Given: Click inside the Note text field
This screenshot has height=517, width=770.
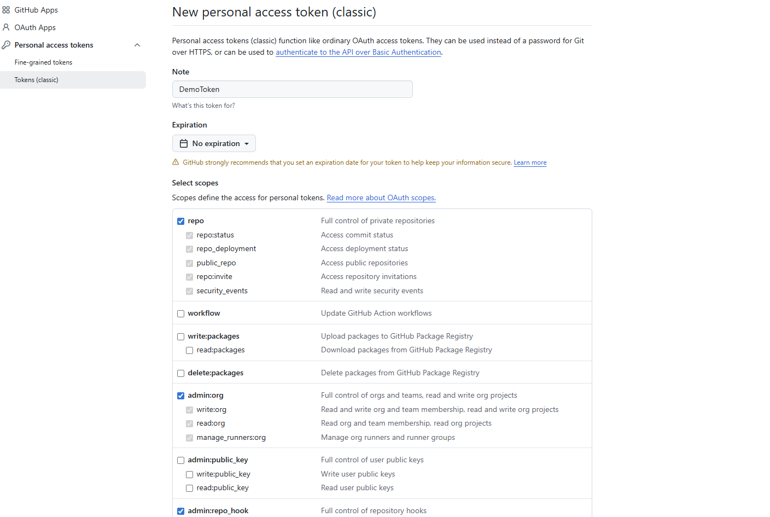Looking at the screenshot, I should coord(292,89).
